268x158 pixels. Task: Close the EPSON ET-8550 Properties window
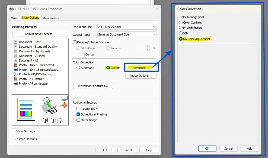pos(157,9)
